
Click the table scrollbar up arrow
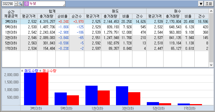pos(211,11)
